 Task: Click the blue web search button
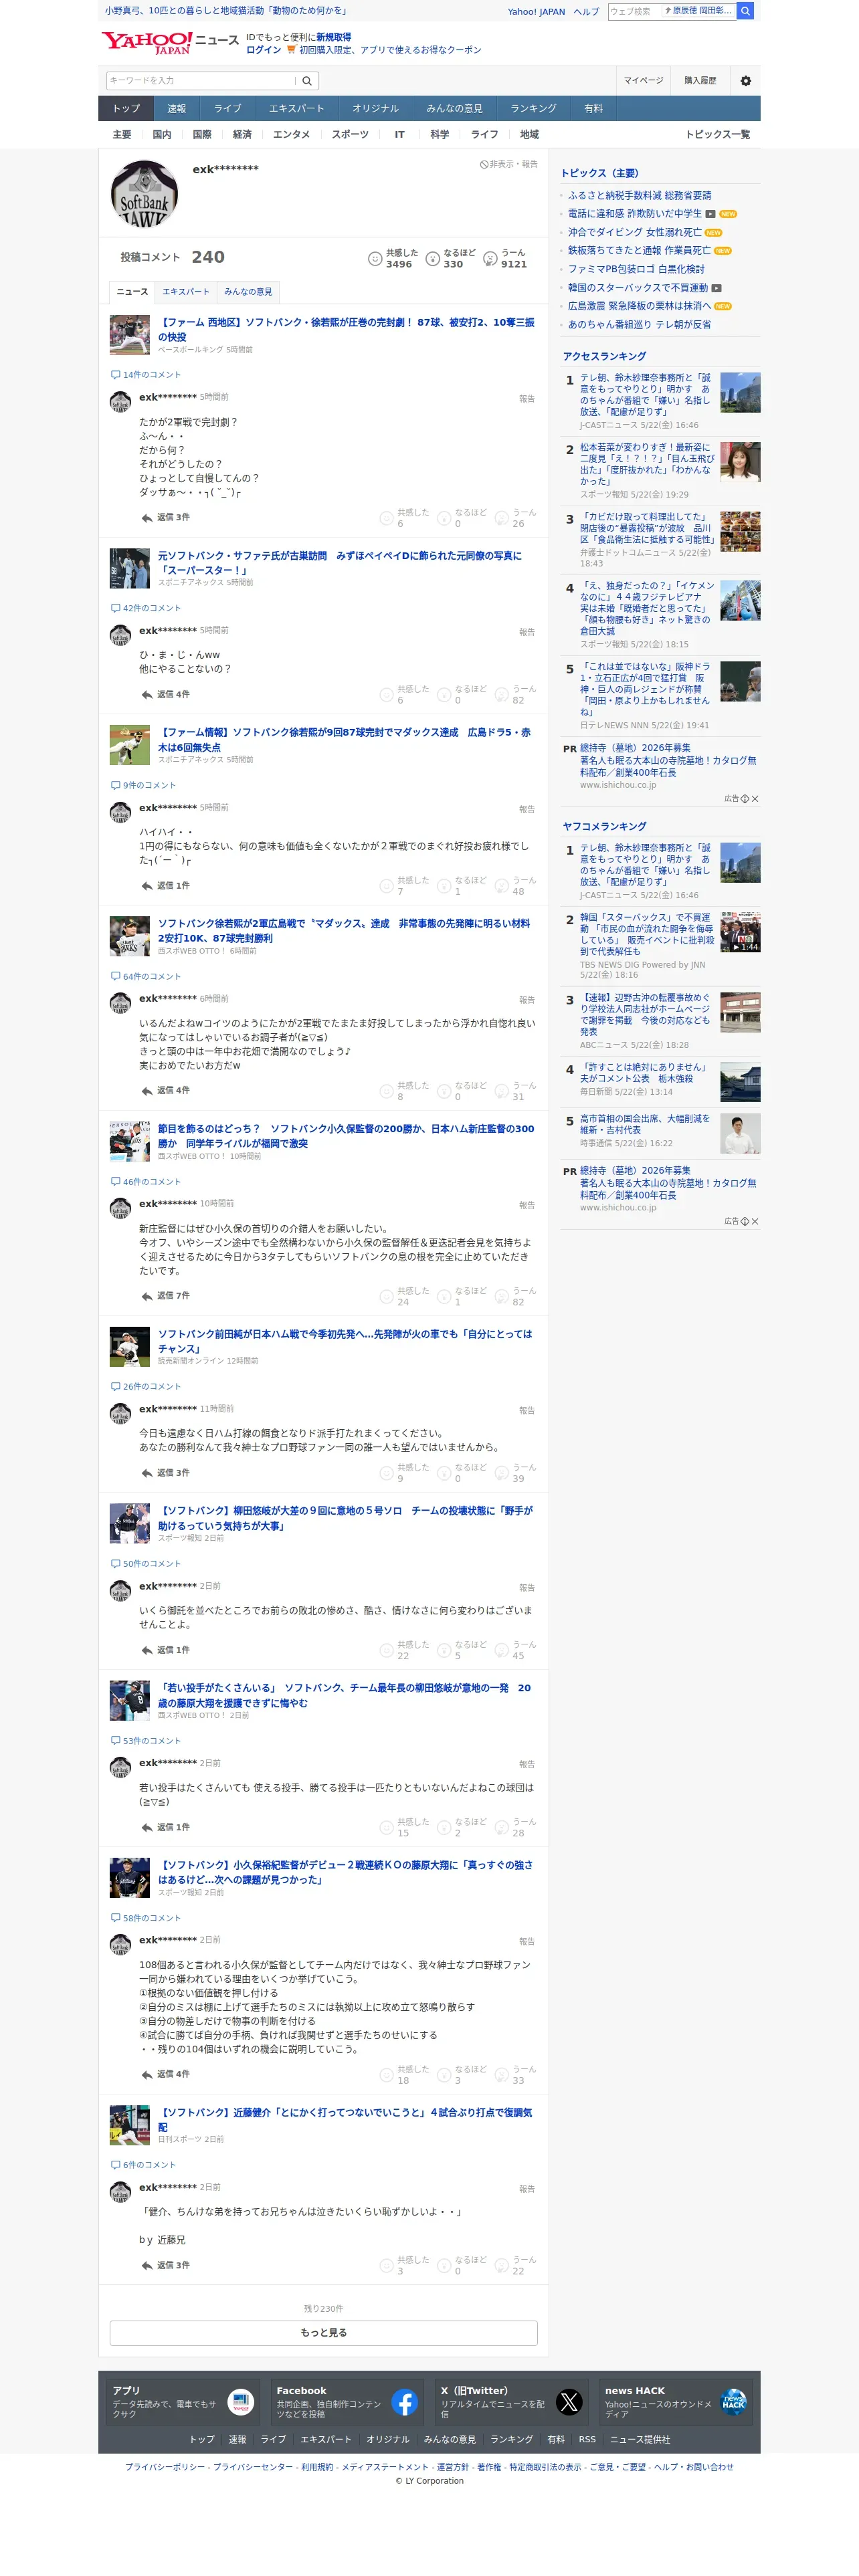(x=745, y=11)
